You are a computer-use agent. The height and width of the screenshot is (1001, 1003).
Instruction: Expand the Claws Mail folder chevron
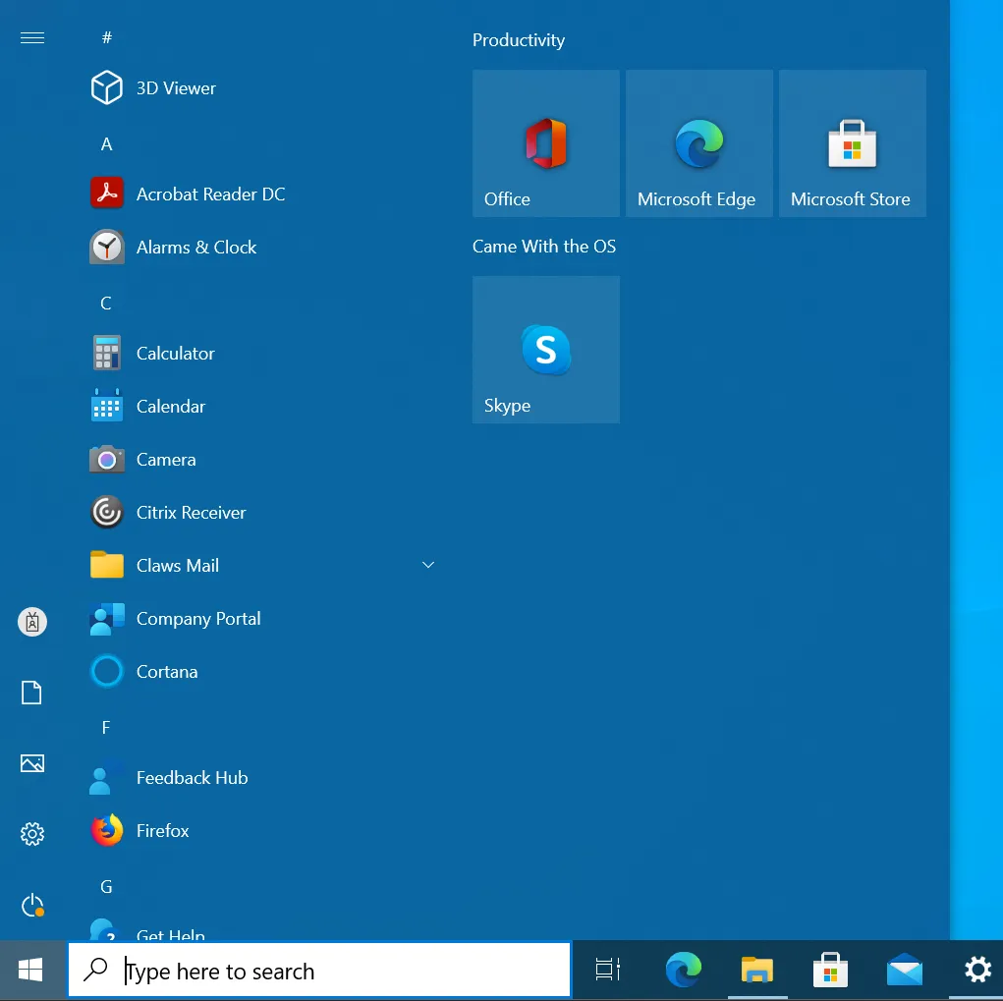tap(428, 565)
